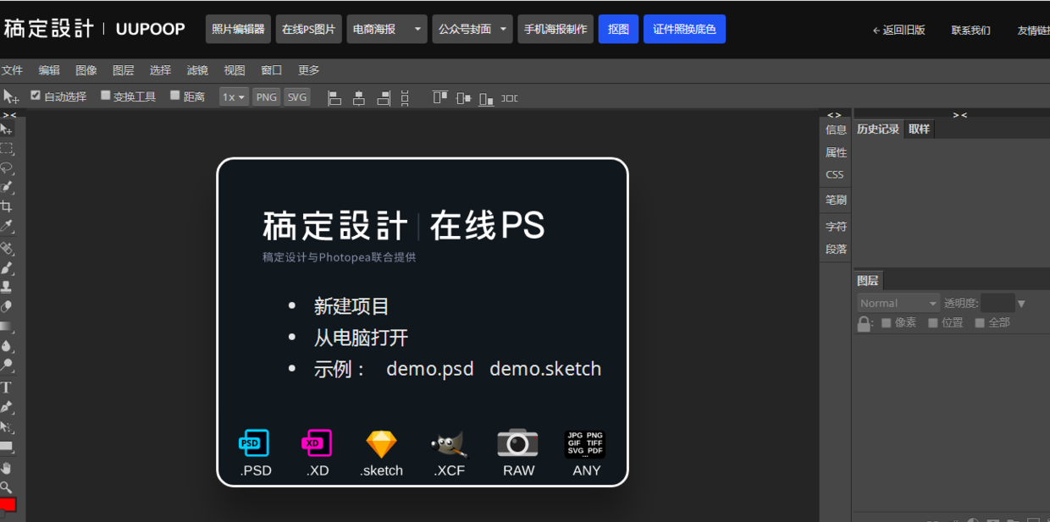Select the Spot Healing Brush tool
This screenshot has height=522, width=1050.
[x=6, y=249]
